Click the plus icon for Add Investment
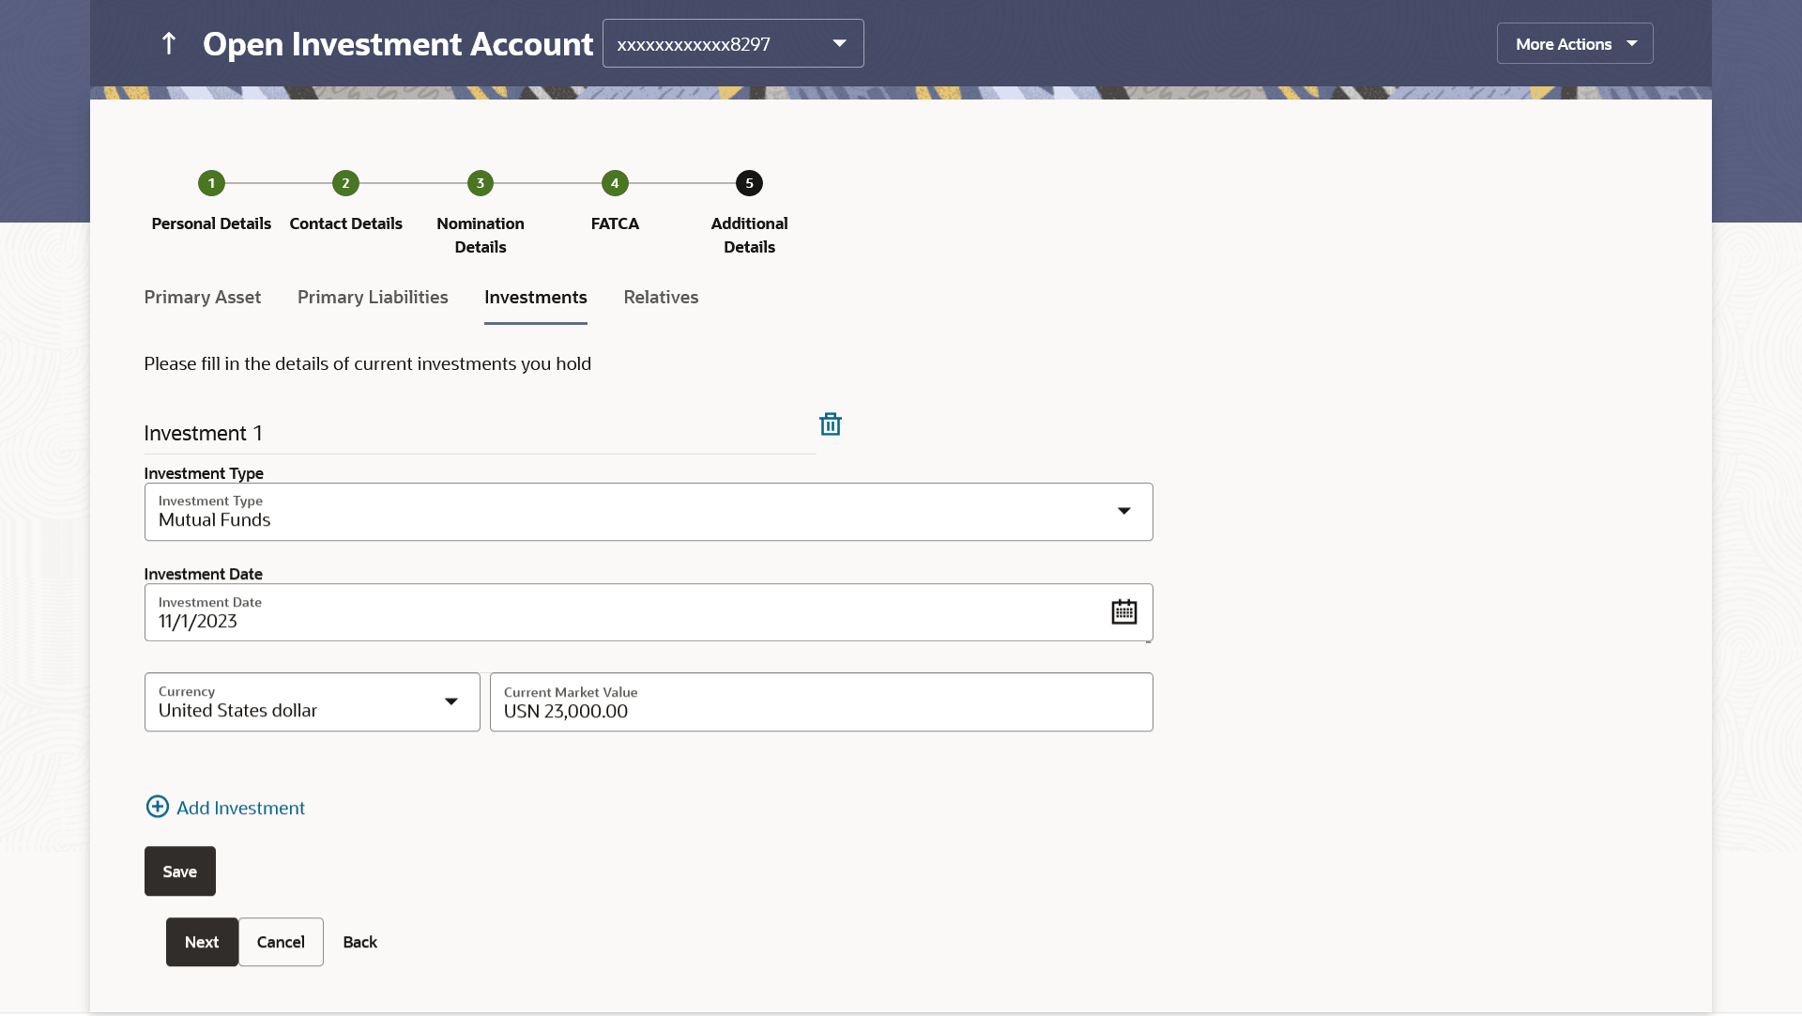Image resolution: width=1802 pixels, height=1016 pixels. coord(158,808)
